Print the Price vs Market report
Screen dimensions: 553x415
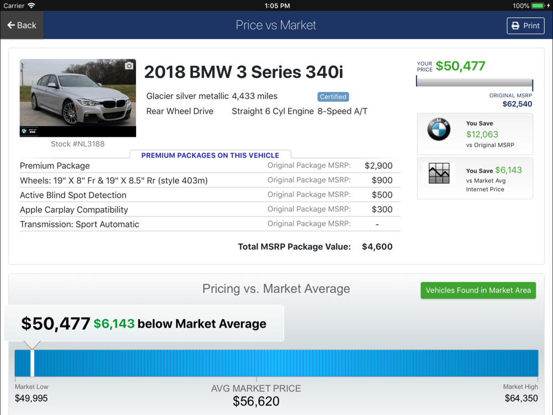525,25
